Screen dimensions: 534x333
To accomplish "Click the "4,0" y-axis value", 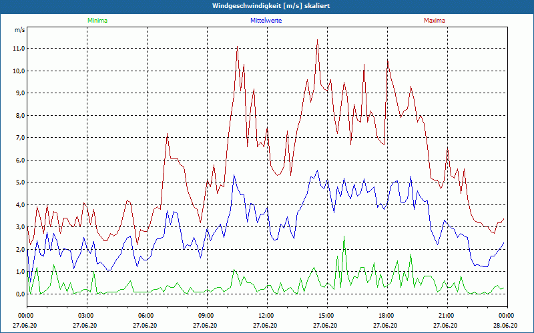I will coord(21,205).
